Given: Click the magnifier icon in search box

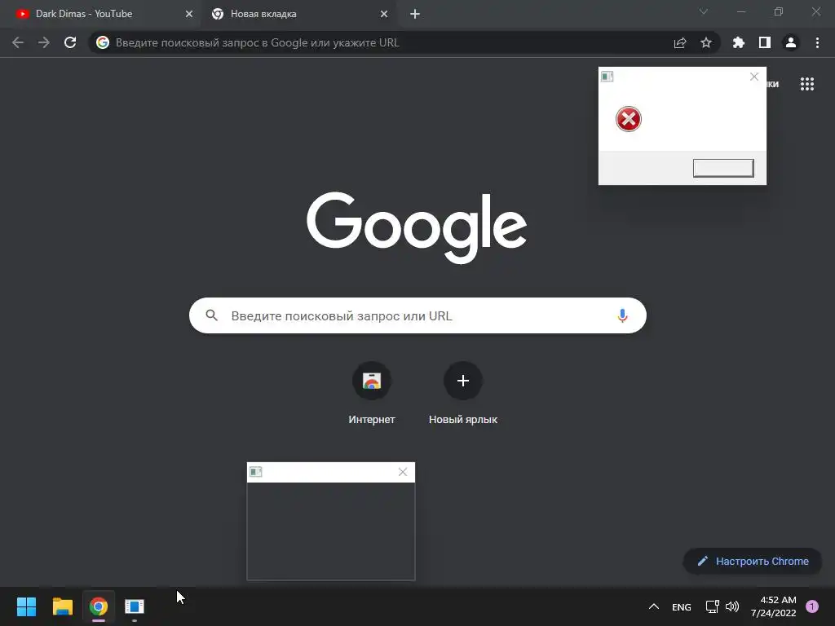Looking at the screenshot, I should [x=211, y=315].
